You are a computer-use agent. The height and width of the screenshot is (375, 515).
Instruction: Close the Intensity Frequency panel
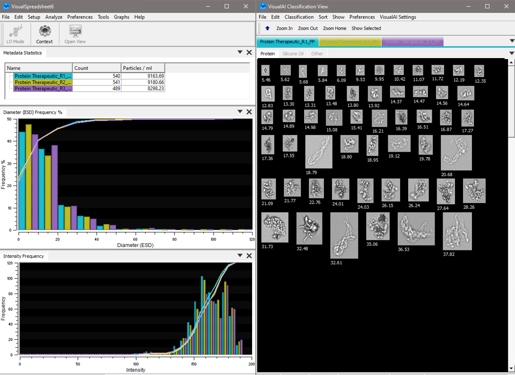point(249,256)
